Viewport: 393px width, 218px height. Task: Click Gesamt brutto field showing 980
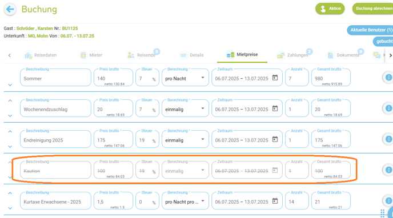(x=331, y=78)
